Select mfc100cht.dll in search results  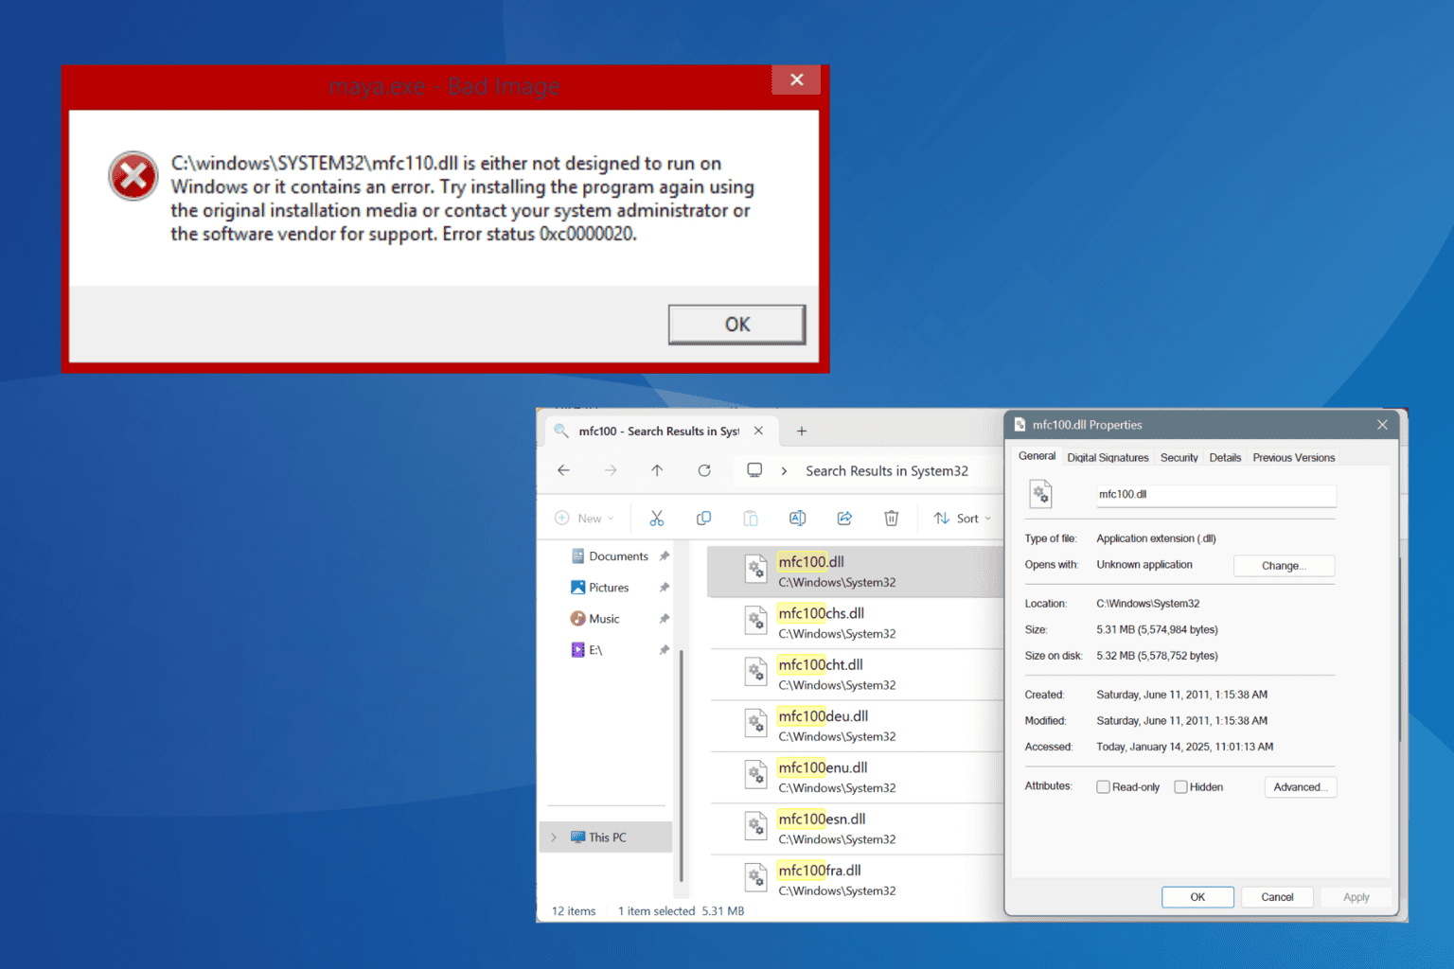click(x=855, y=675)
